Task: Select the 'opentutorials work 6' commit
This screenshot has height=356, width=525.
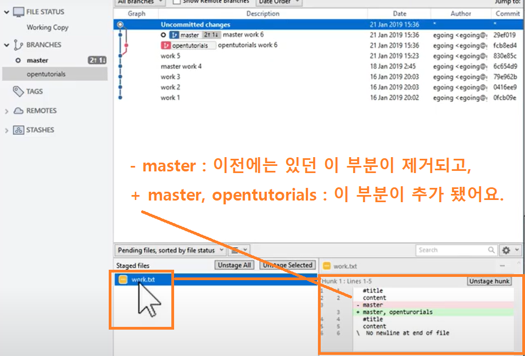Action: click(x=319, y=45)
